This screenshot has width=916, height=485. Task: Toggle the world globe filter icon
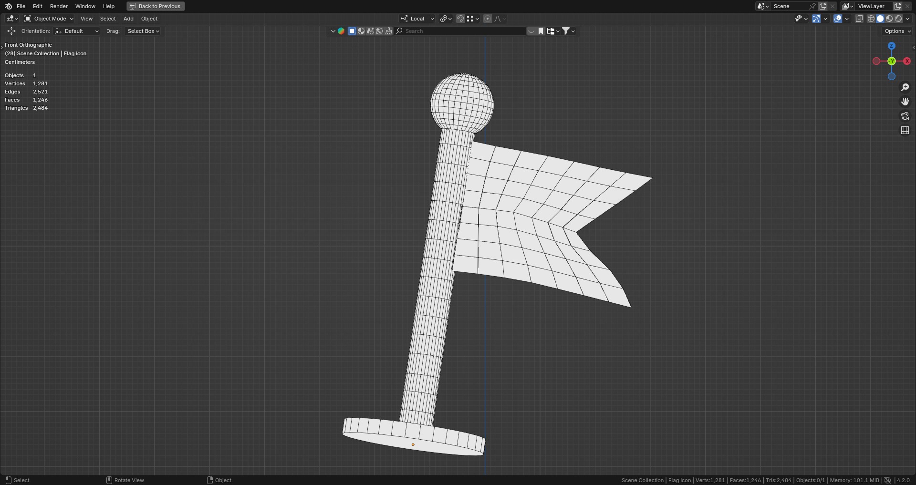(379, 31)
